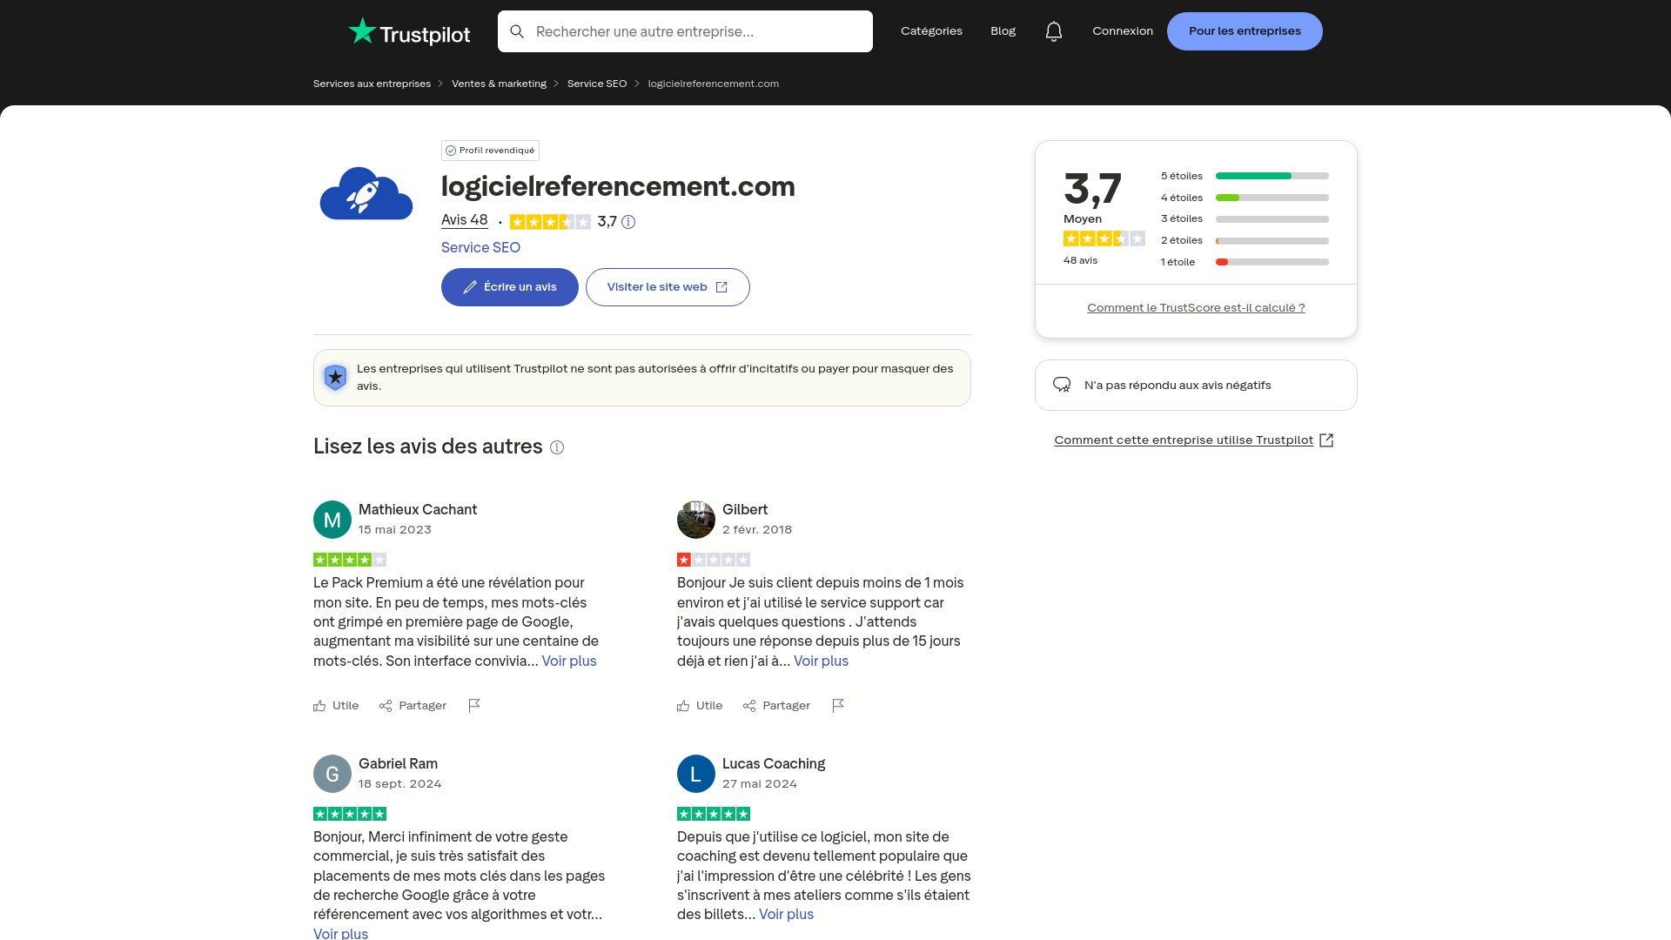Click the info icon next to Lisez les avis des autres

(557, 447)
